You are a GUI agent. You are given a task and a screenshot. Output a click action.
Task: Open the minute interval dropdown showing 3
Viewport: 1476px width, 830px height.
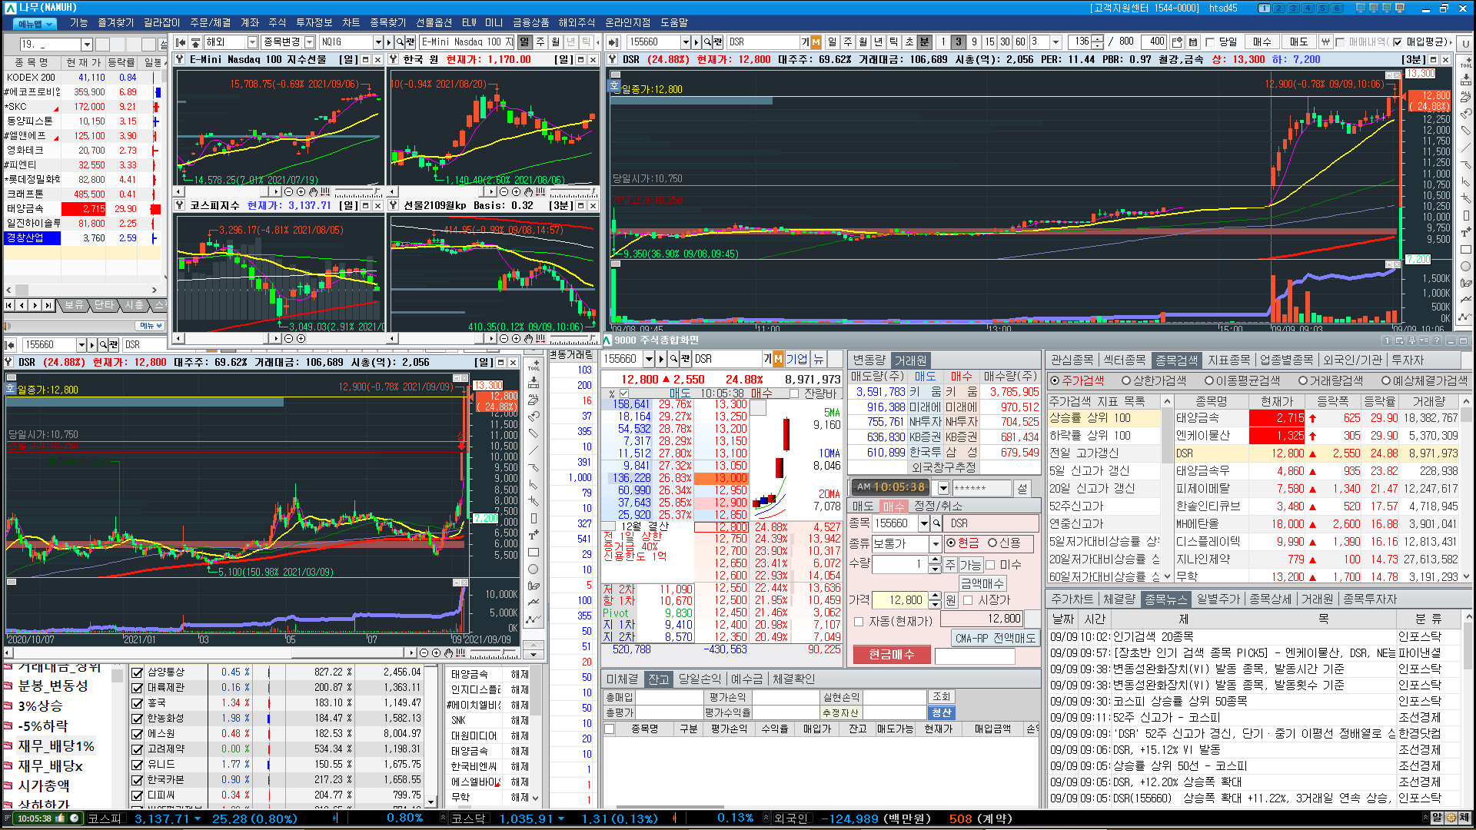click(1056, 42)
